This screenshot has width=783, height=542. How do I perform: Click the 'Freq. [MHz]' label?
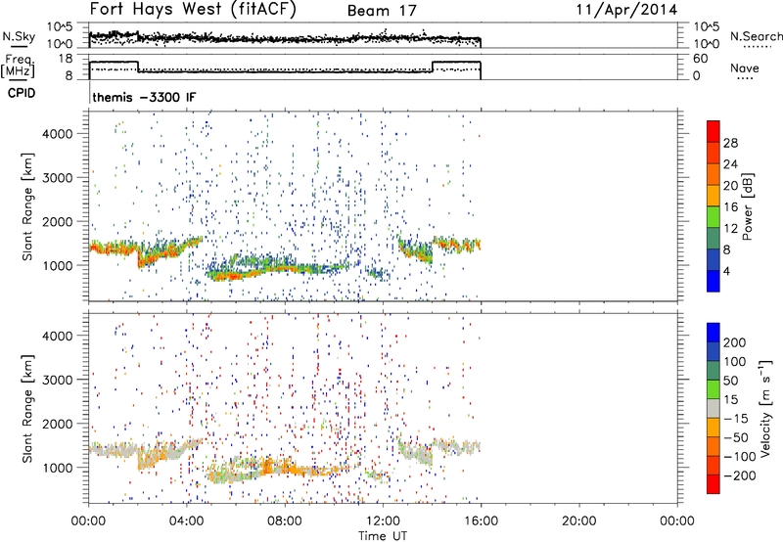[x=18, y=66]
